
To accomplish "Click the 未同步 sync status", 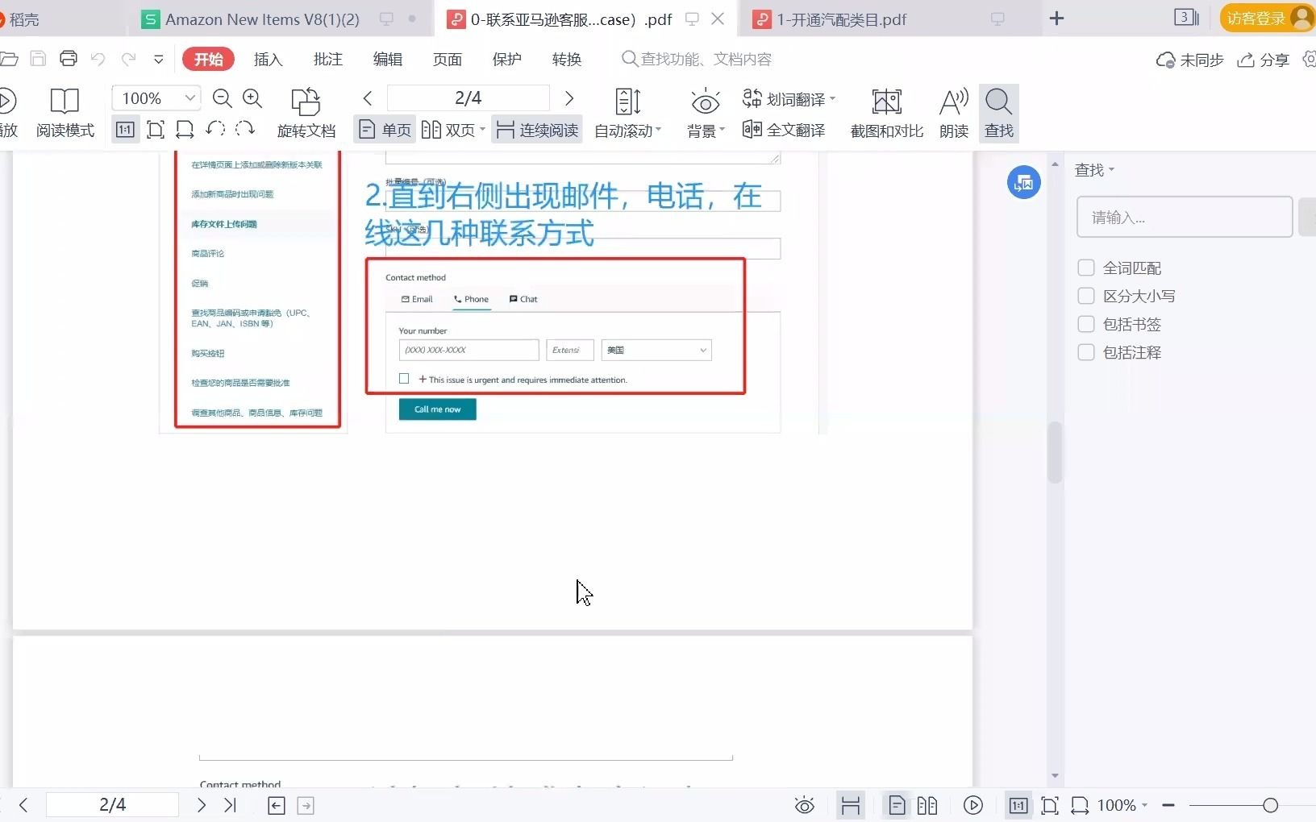I will (1190, 60).
